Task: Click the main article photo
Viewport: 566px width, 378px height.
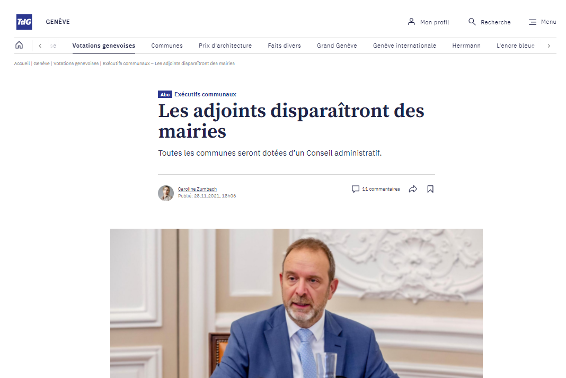Action: click(x=296, y=303)
